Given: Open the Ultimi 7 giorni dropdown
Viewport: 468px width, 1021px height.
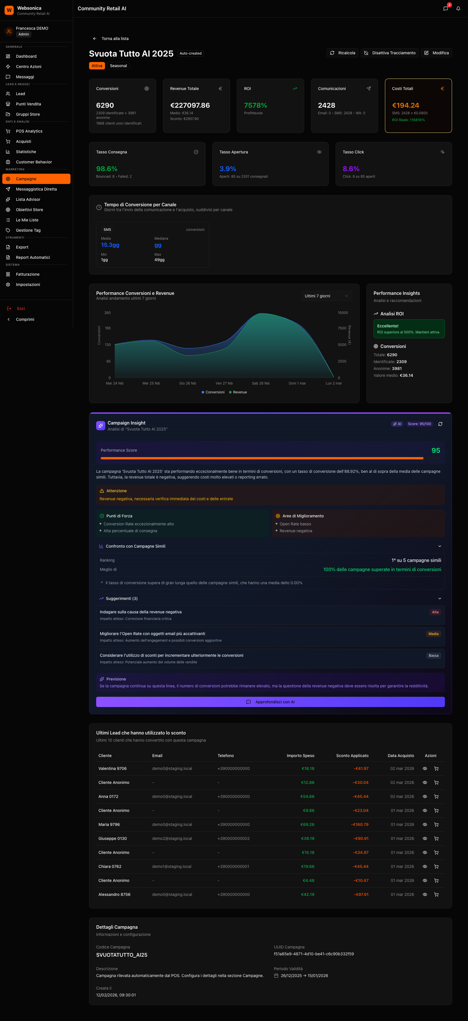Looking at the screenshot, I should pyautogui.click(x=326, y=296).
